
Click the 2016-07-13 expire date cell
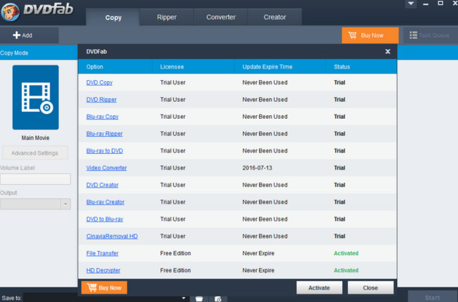[x=257, y=168]
